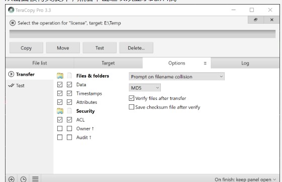Click the Select the operation status text
The height and width of the screenshot is (182, 282).
click(x=69, y=23)
